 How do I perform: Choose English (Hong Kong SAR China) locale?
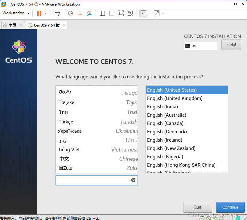coord(187,165)
